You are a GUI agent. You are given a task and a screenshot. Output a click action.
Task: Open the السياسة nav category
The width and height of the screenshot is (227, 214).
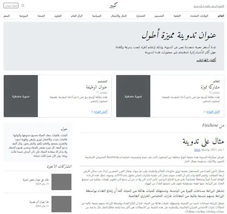coord(96,16)
